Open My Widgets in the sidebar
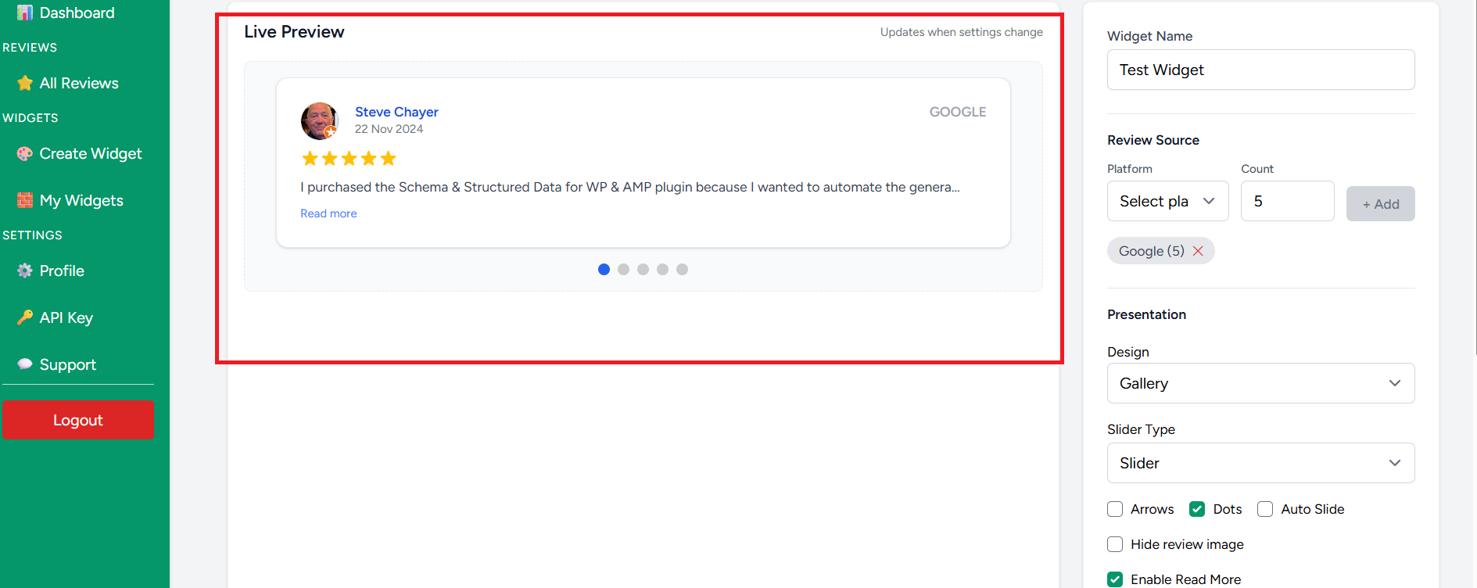The image size is (1477, 588). click(x=81, y=200)
